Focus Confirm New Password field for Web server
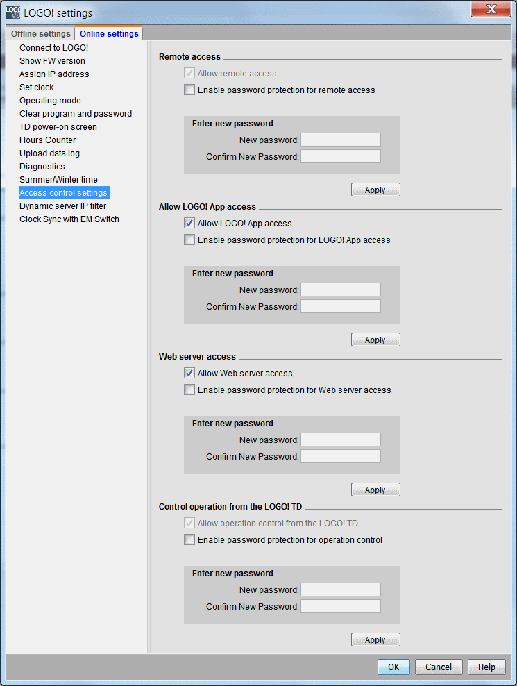This screenshot has height=686, width=517. click(341, 457)
